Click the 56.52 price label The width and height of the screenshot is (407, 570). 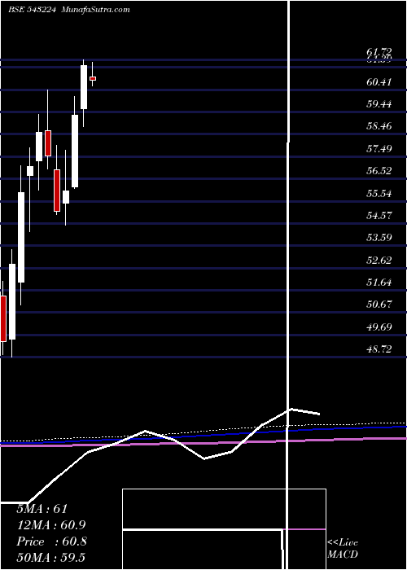379,171
